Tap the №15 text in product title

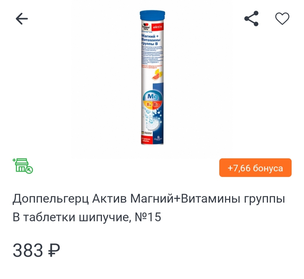(148, 217)
